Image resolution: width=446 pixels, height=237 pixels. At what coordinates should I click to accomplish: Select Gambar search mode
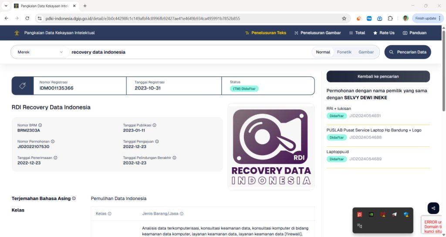pos(366,52)
